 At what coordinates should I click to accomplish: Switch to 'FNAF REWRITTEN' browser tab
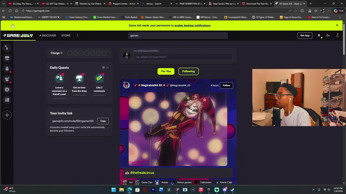pyautogui.click(x=191, y=4)
